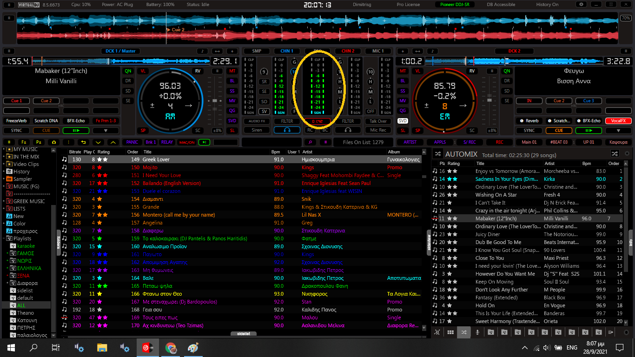The width and height of the screenshot is (635, 357).
Task: Toggle Mic Rec button
Action: tap(378, 130)
